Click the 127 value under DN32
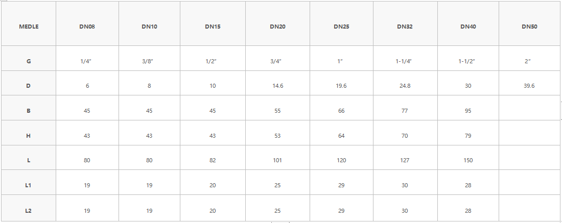Viewport: 562px width, 223px height. 405,160
